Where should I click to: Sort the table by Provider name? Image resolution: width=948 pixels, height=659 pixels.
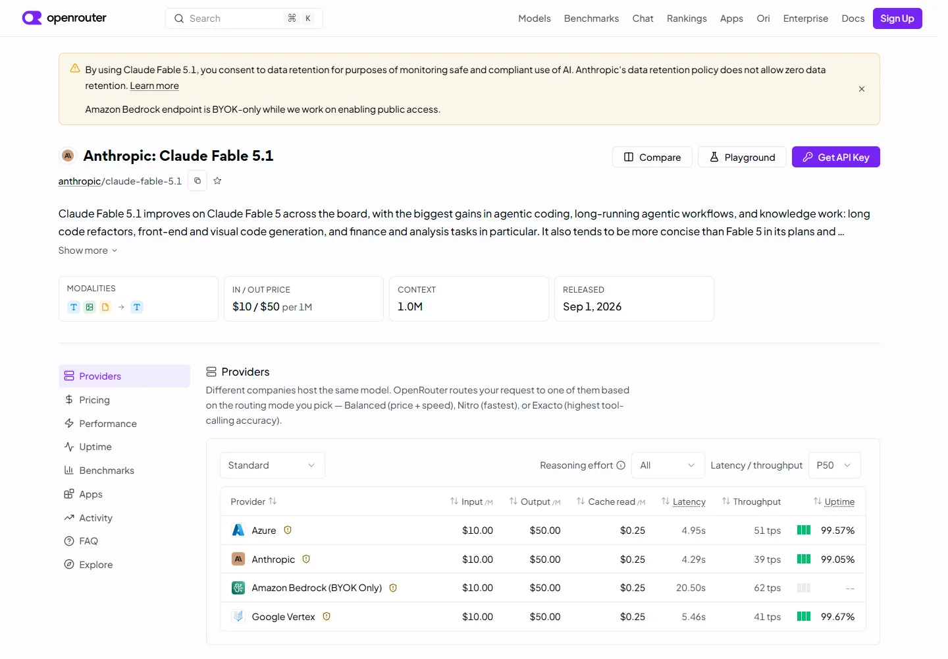pyautogui.click(x=253, y=501)
